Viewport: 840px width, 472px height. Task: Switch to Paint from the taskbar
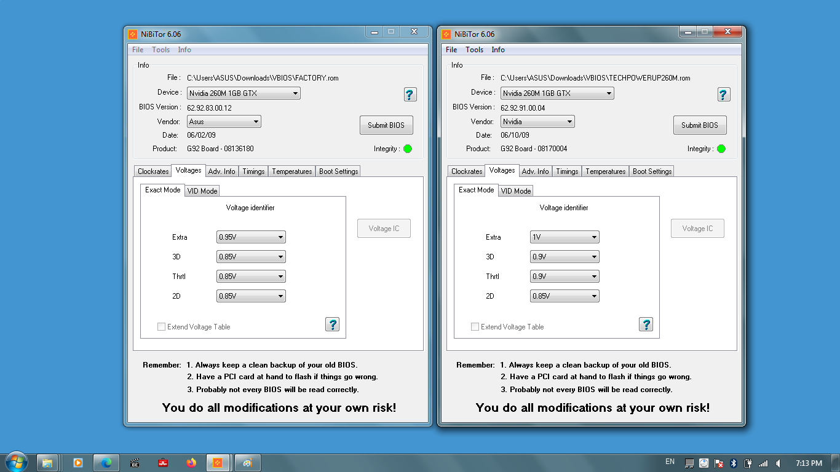point(248,463)
